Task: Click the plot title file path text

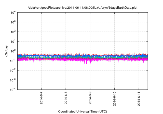Action: [83, 8]
